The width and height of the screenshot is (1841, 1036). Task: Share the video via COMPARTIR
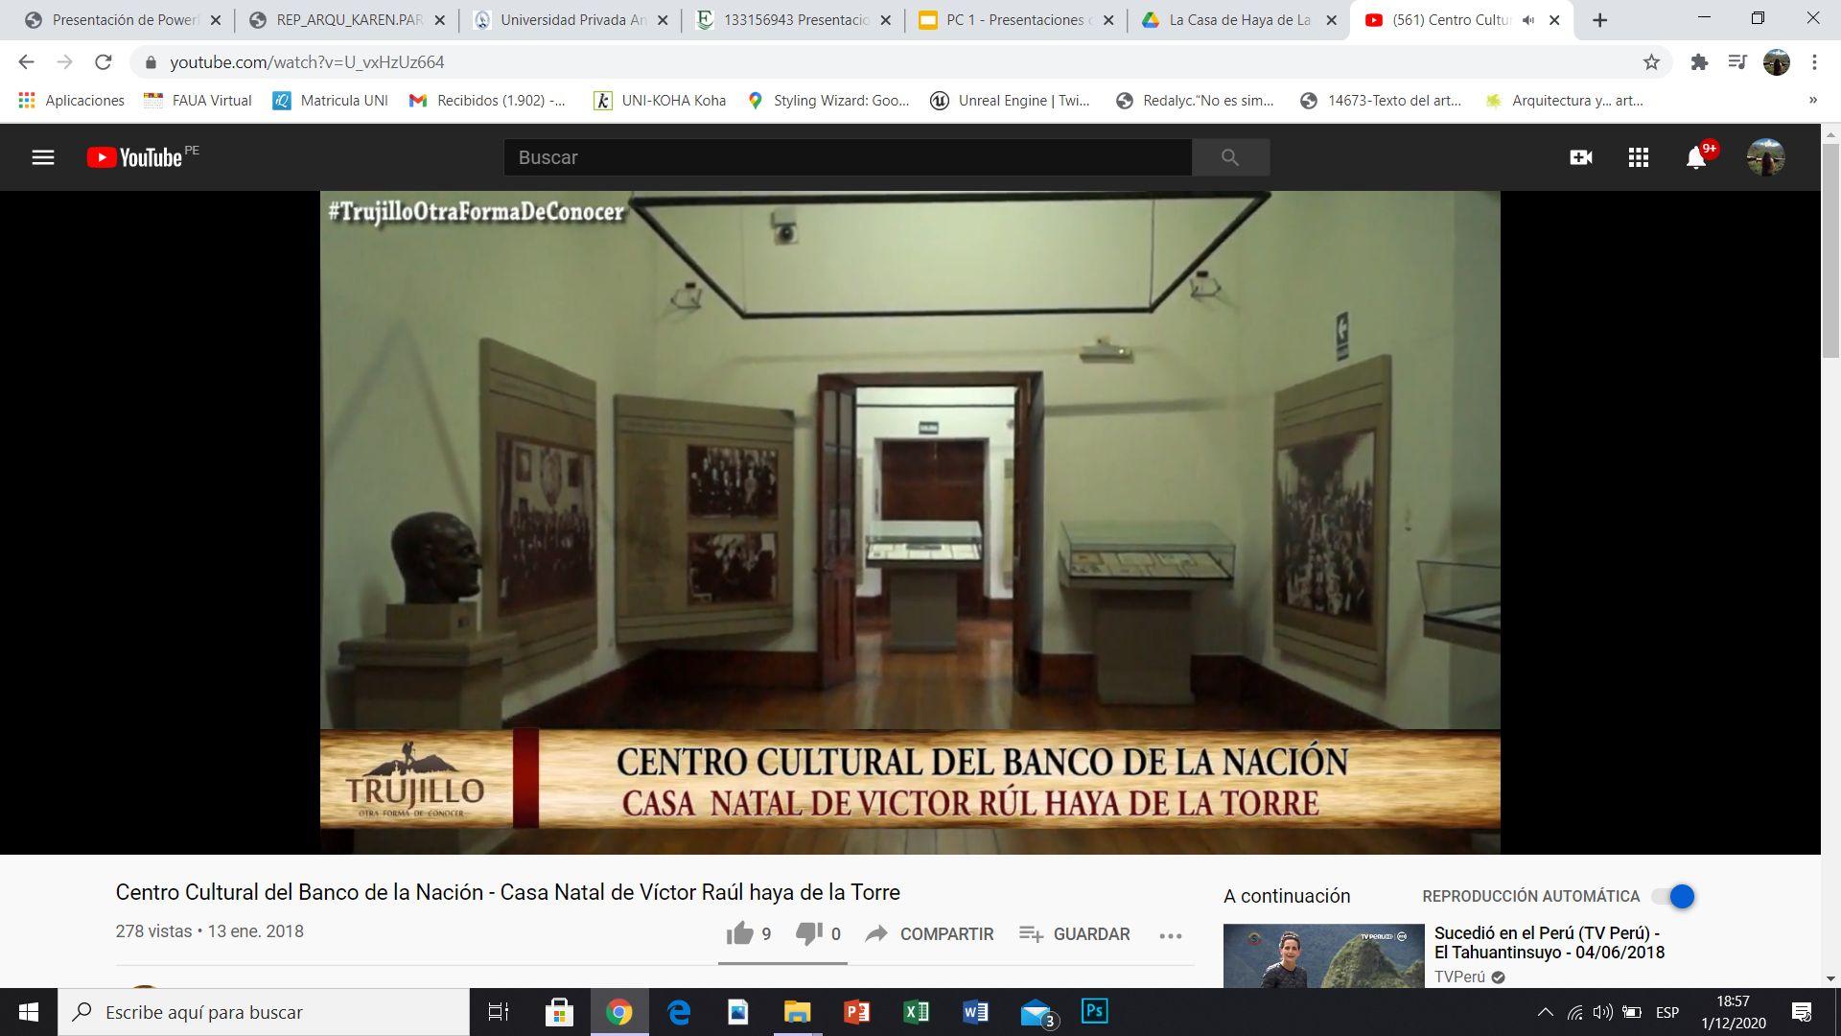coord(929,933)
